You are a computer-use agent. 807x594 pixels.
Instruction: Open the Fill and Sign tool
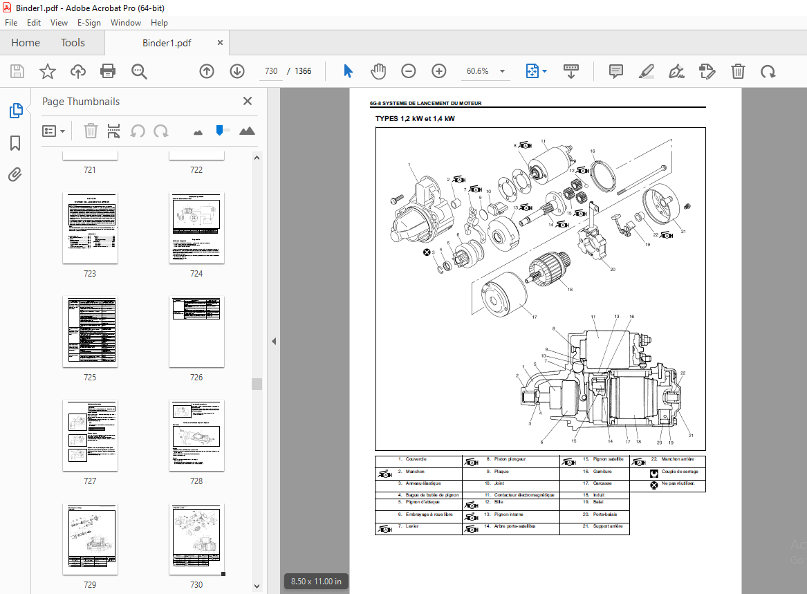676,71
